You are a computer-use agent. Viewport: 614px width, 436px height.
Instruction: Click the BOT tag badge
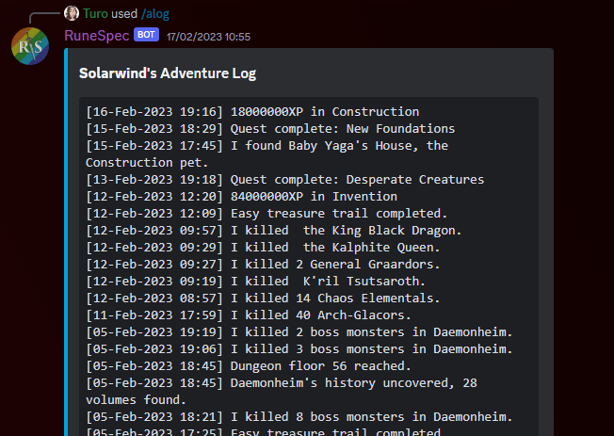click(x=146, y=35)
